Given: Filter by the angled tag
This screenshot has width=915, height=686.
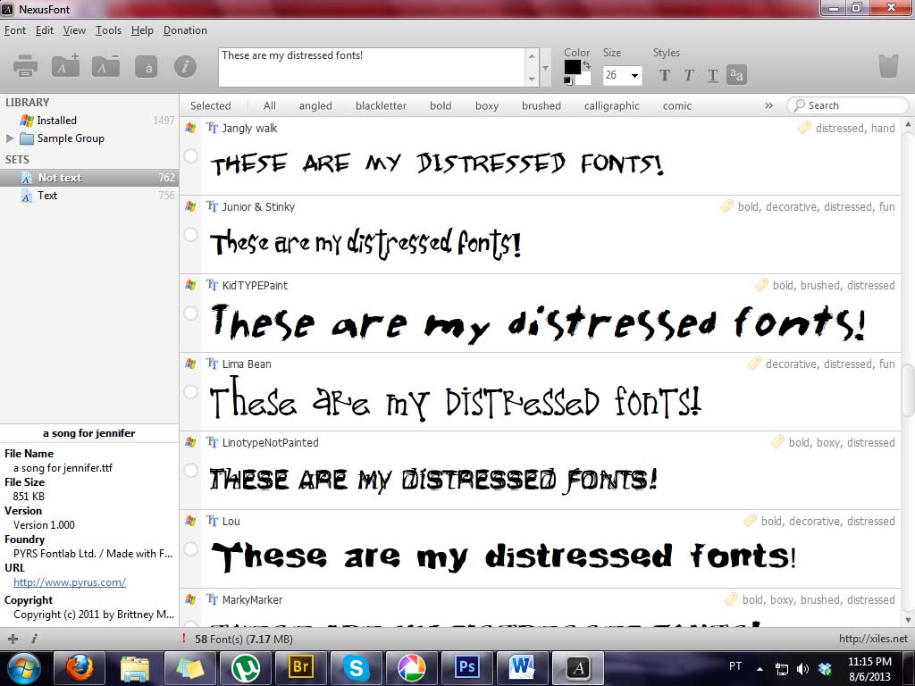Looking at the screenshot, I should pos(315,105).
